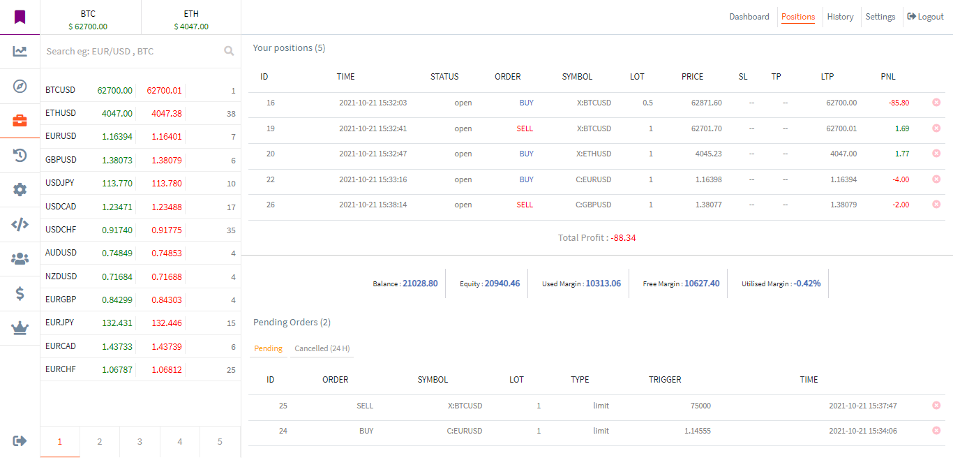Viewport: 953px width, 458px height.
Task: Switch to the Cancelled (24 H) tab
Action: 322,348
